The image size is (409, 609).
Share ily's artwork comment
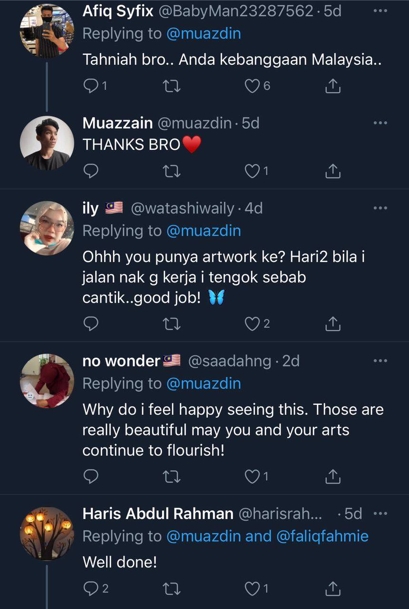point(333,324)
